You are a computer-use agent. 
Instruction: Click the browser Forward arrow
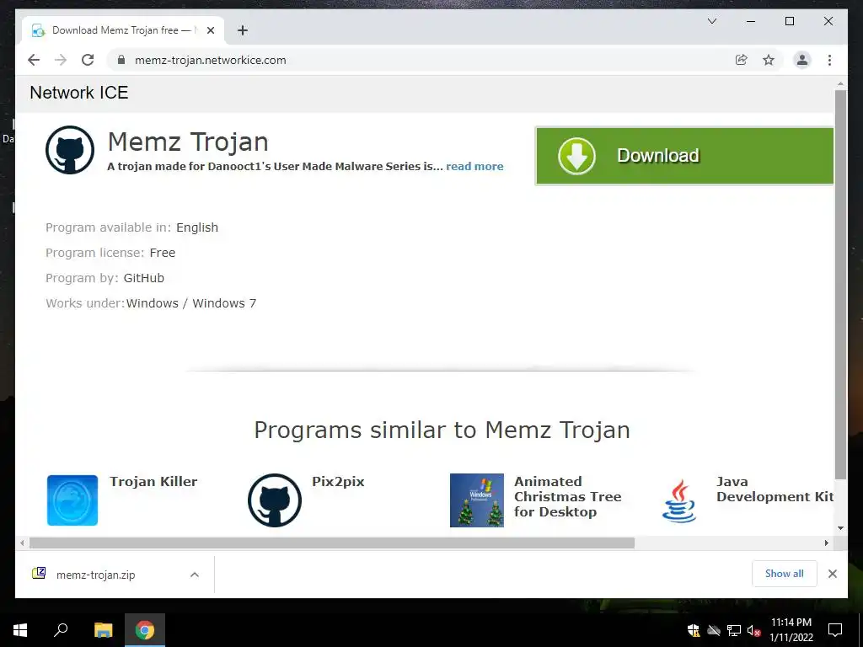(x=61, y=60)
